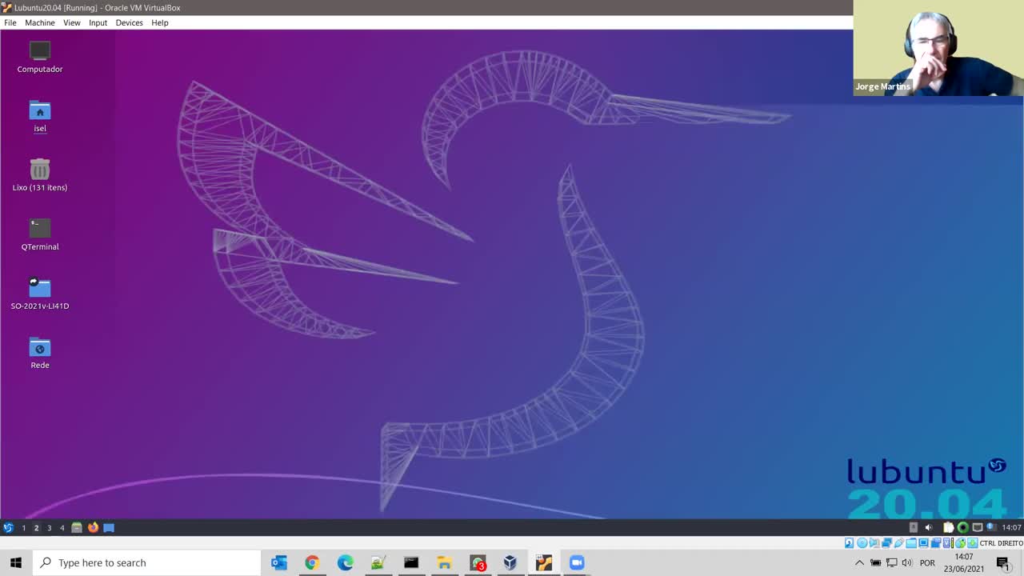The width and height of the screenshot is (1024, 576).
Task: Open VirtualBox Machine menu
Action: point(40,22)
